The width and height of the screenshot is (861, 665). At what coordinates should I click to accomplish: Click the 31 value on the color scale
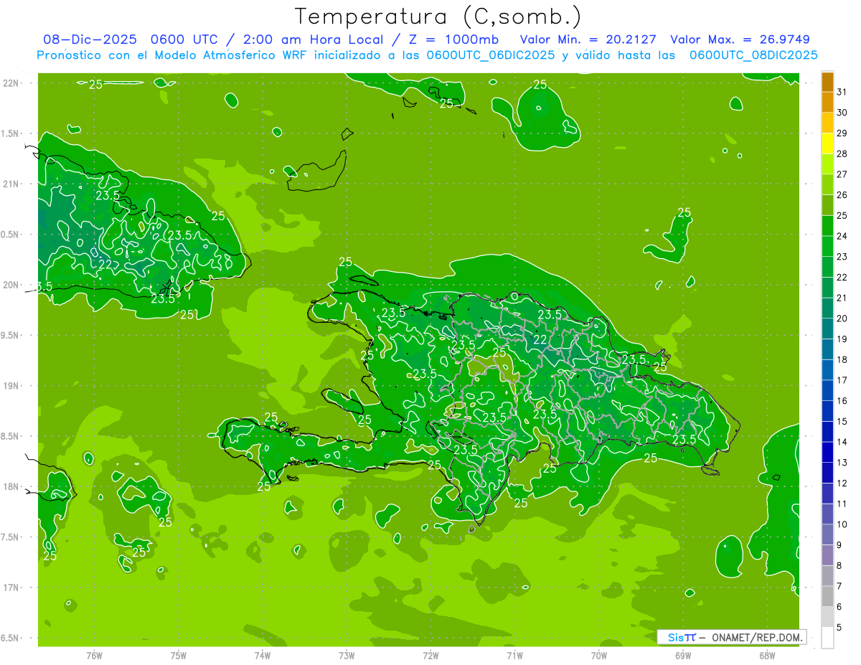842,93
